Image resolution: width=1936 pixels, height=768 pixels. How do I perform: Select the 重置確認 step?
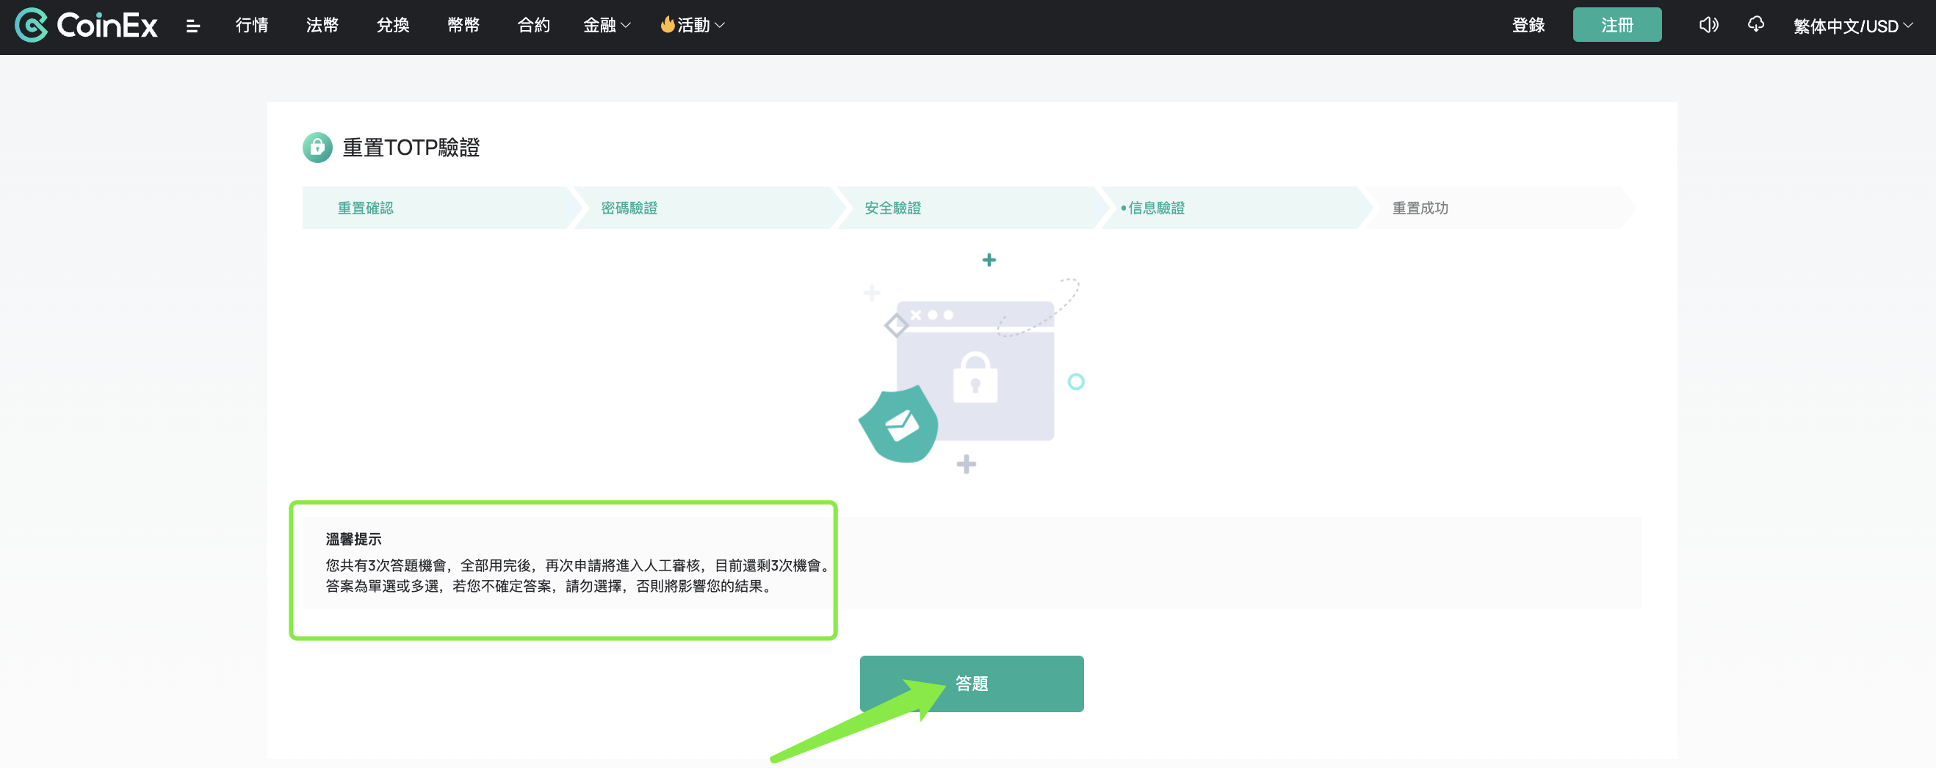click(x=365, y=209)
